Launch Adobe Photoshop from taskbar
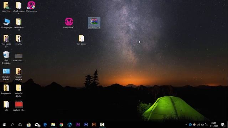Viewport: 228px width, 128px height. pos(86,125)
